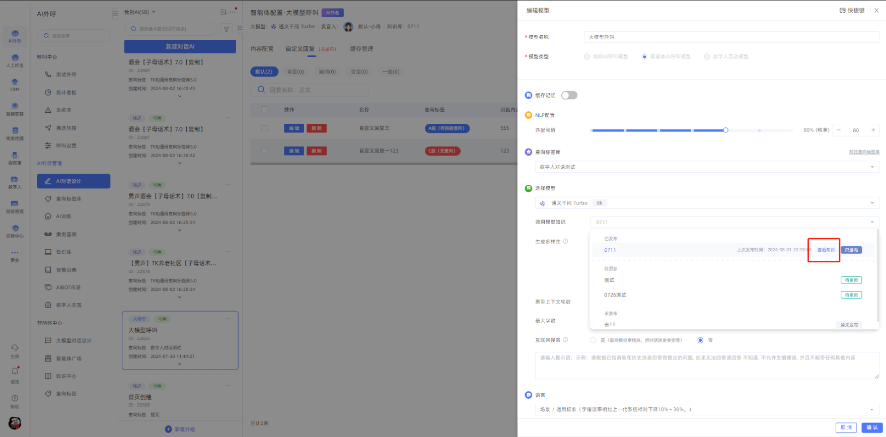Open the 快捷键 keyboard shortcuts panel
Screen dimensions: 886x437
[x=852, y=11]
